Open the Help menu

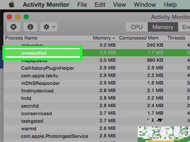170,5
